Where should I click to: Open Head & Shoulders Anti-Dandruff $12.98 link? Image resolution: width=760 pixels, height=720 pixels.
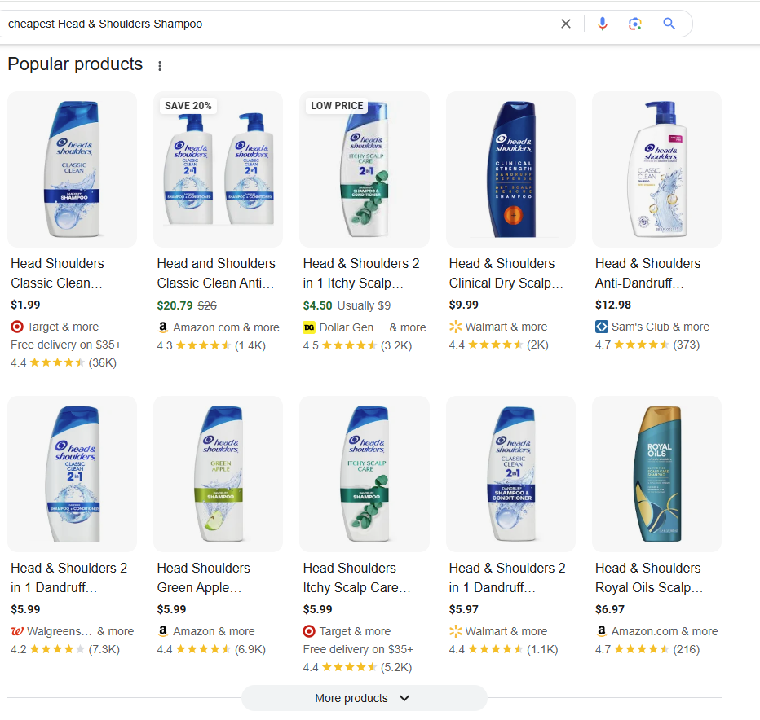(647, 273)
